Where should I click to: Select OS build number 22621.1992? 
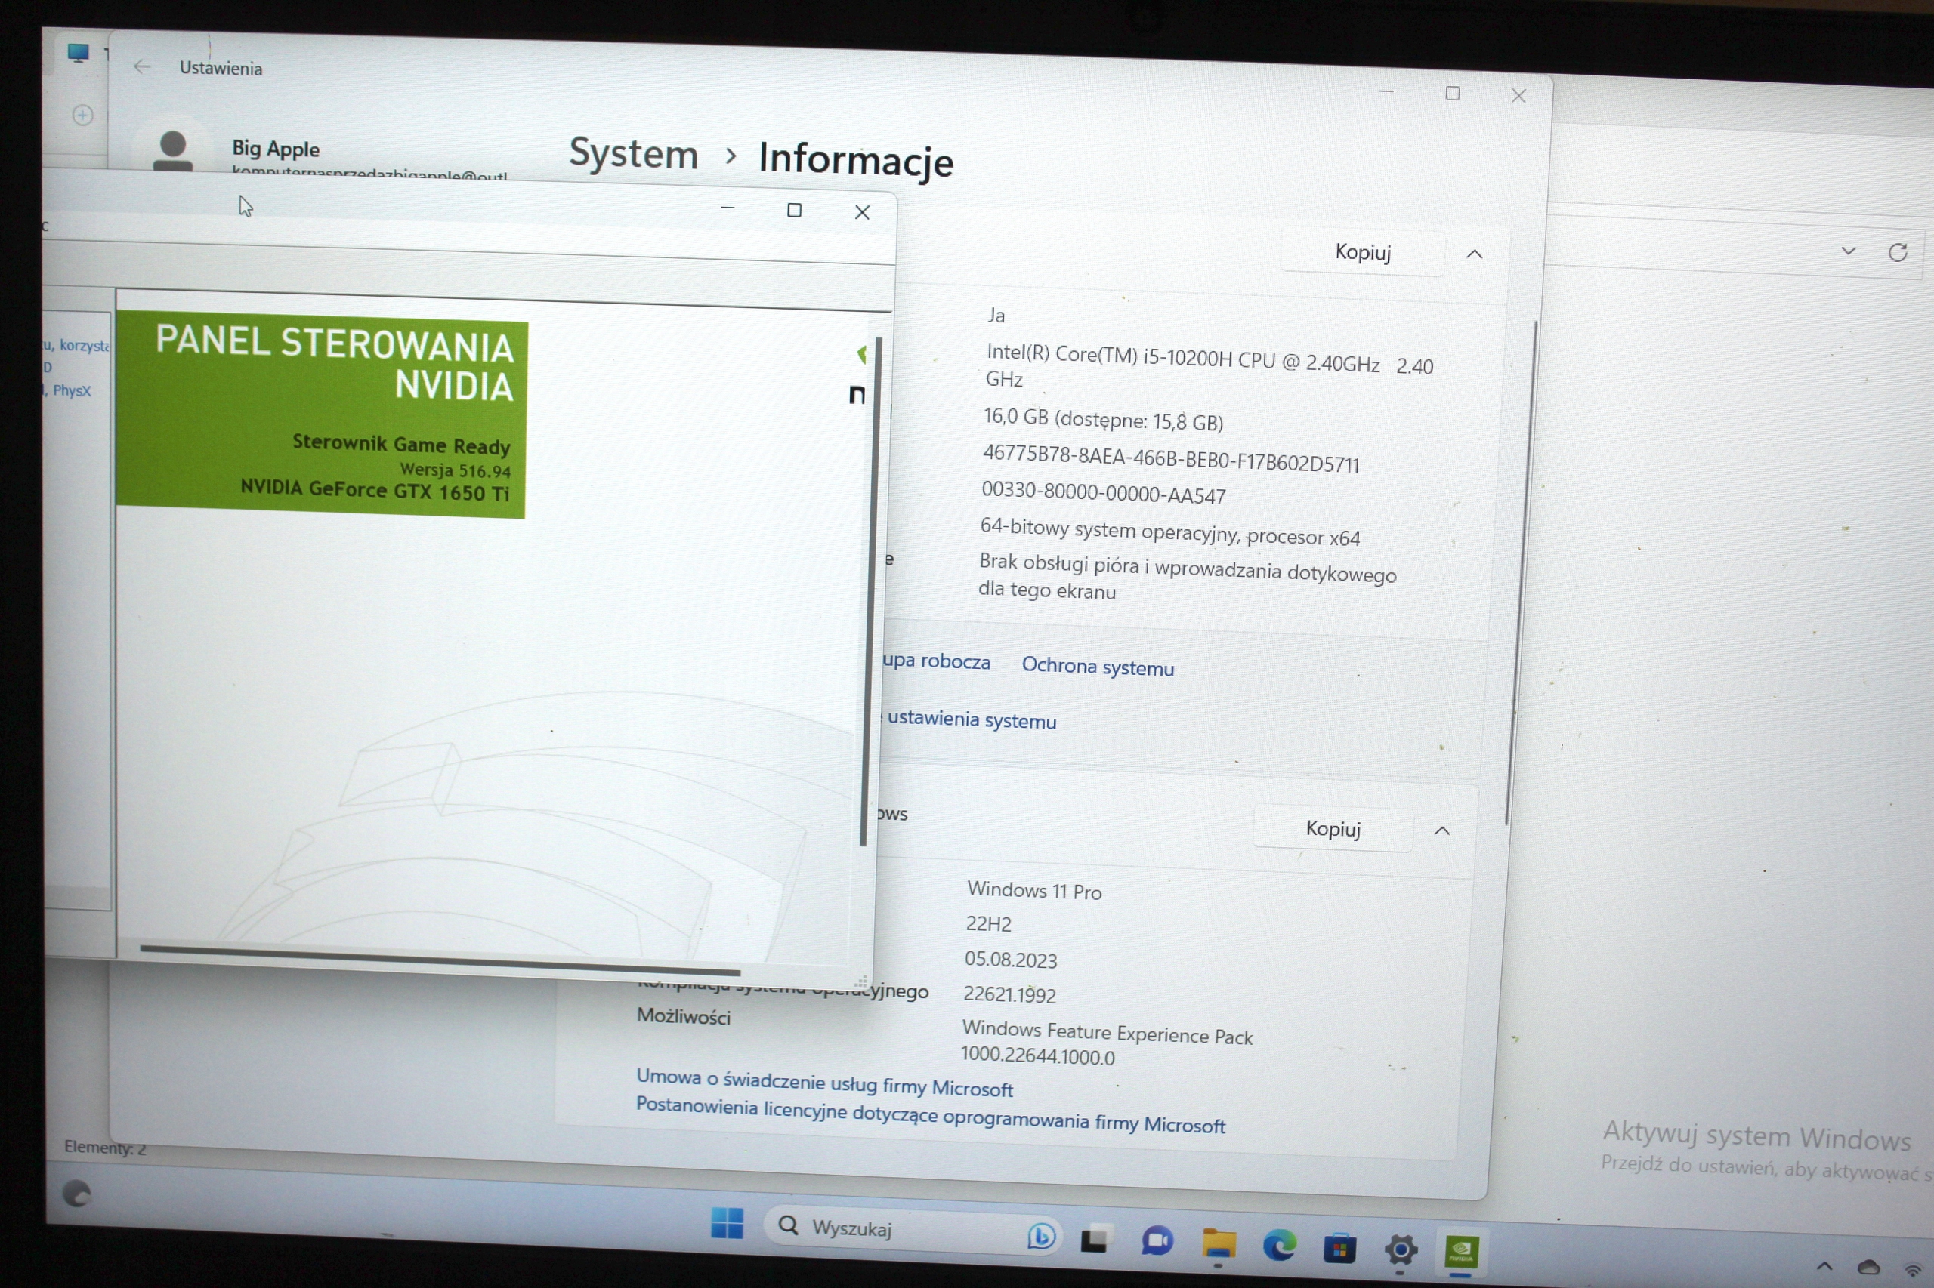click(x=1009, y=994)
